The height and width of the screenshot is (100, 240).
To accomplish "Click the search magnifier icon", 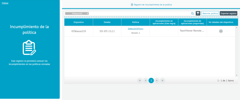I will coord(192,13).
